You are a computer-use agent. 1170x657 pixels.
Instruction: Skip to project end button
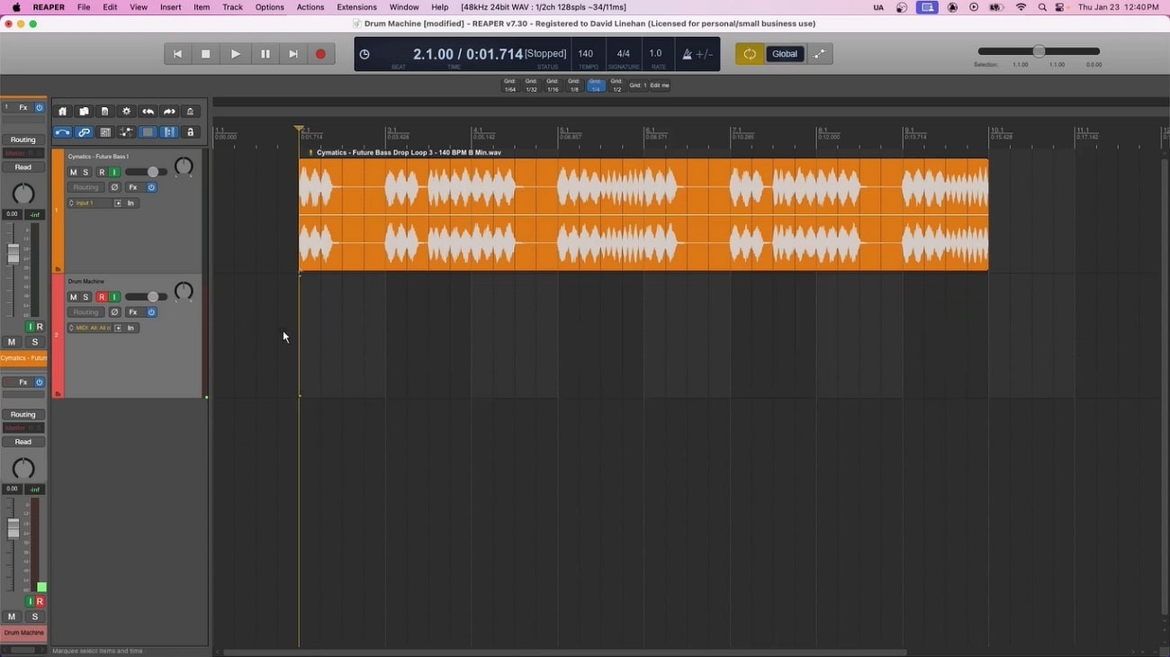(293, 54)
